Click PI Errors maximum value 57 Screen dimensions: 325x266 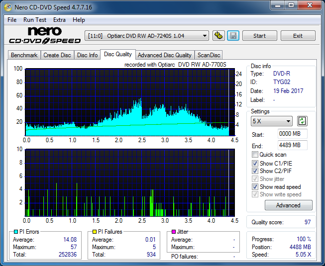(74, 247)
